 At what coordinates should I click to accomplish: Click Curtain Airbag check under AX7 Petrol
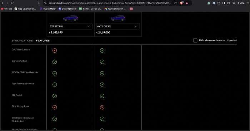click(x=55, y=62)
